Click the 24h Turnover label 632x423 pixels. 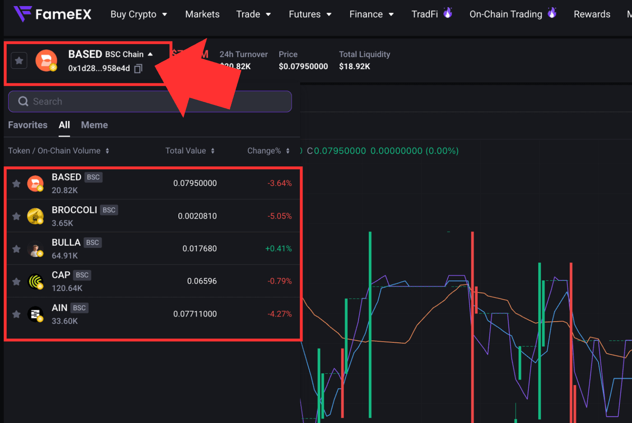(243, 55)
